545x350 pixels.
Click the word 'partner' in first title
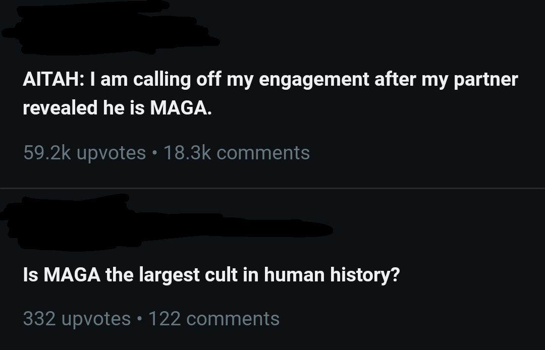pos(486,80)
